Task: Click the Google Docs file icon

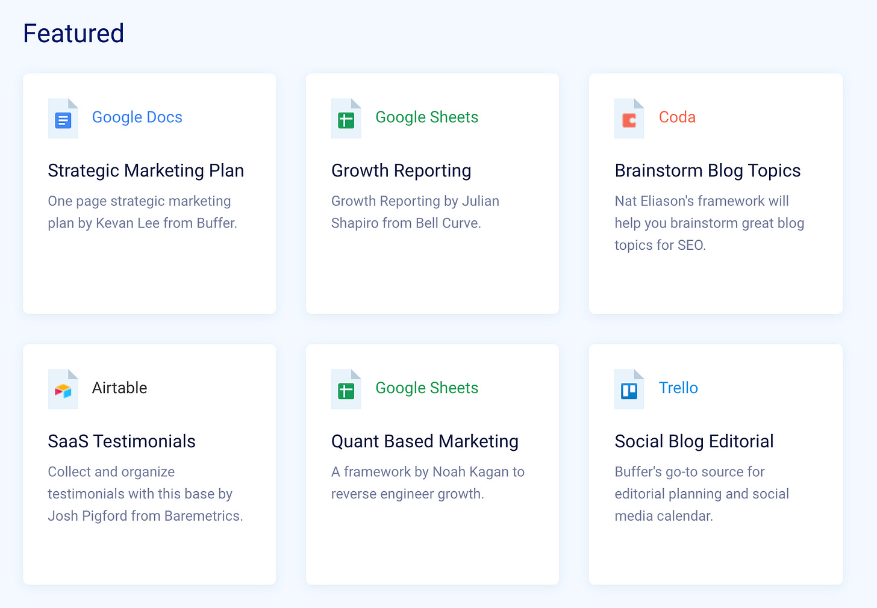Action: pyautogui.click(x=63, y=119)
